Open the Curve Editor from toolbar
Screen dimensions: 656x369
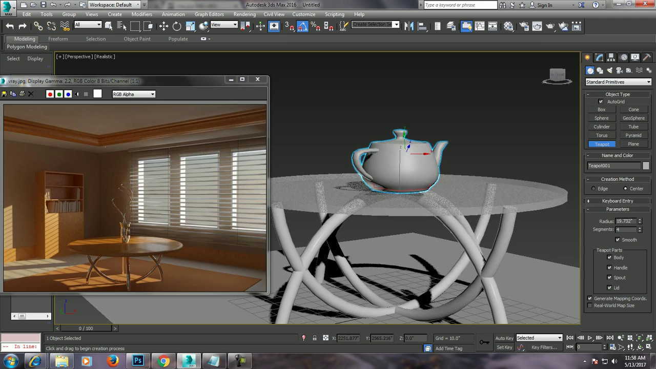coord(480,26)
